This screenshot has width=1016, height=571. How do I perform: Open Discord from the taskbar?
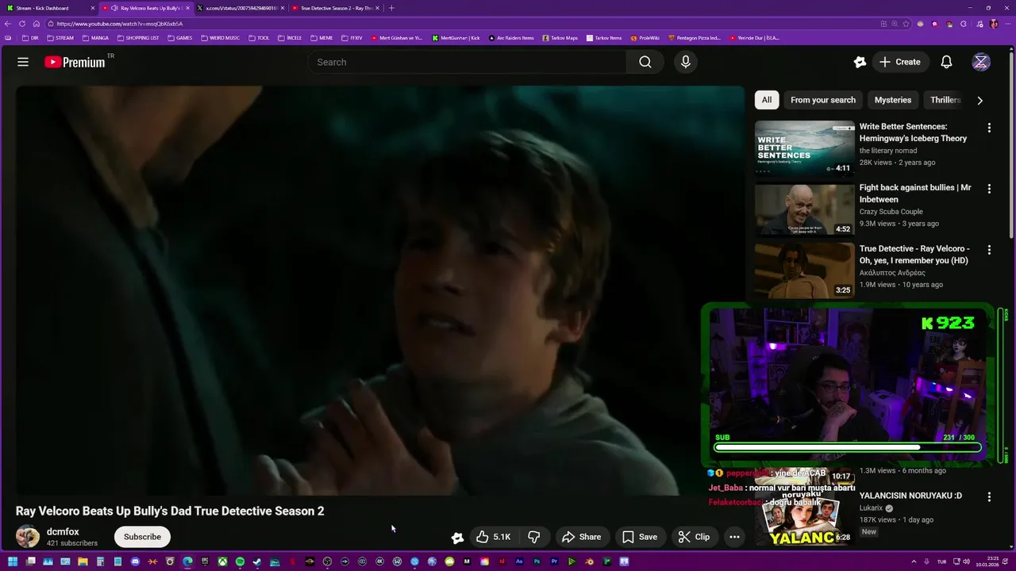[x=135, y=561]
